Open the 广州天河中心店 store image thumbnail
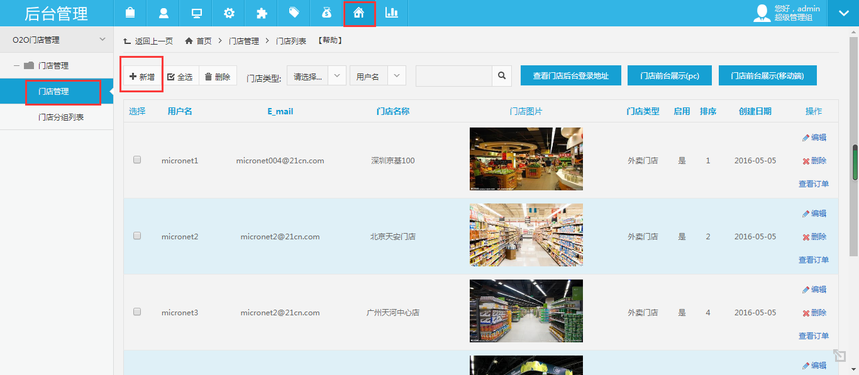Screen dimensions: 859x375 coord(526,311)
